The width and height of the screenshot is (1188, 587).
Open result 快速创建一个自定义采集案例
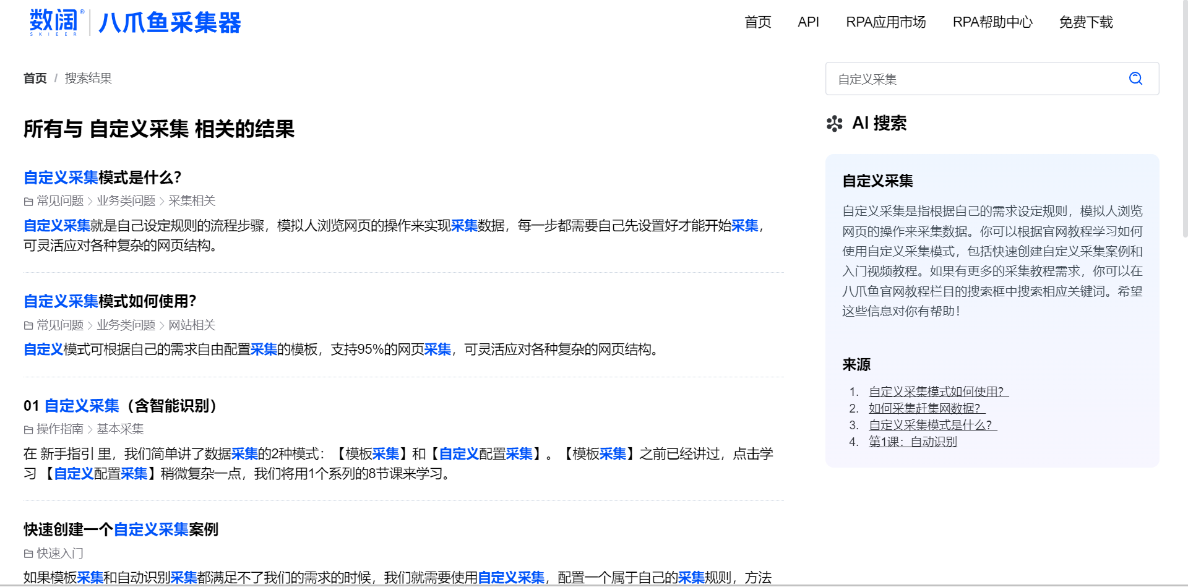click(121, 529)
